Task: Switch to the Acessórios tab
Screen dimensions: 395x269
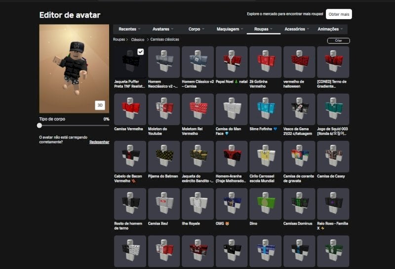Action: click(297, 29)
